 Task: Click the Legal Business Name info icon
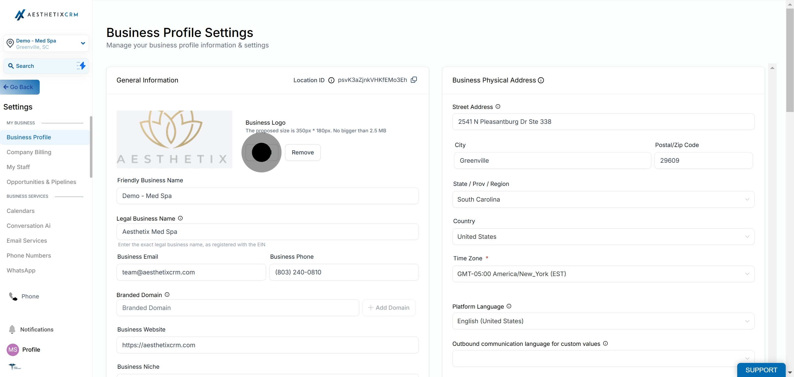[180, 218]
